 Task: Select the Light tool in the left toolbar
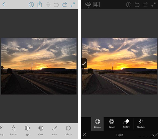(x=27, y=130)
